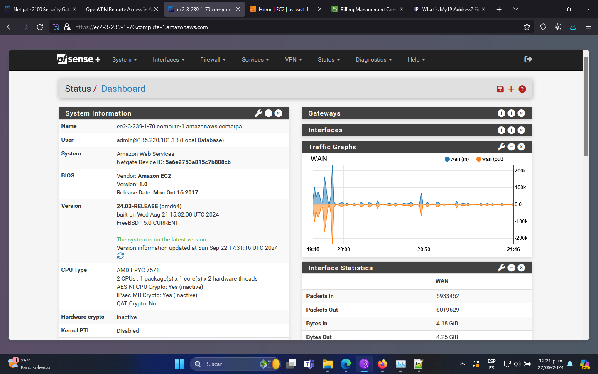Click the browser address bar URL
This screenshot has width=598, height=374.
142,27
